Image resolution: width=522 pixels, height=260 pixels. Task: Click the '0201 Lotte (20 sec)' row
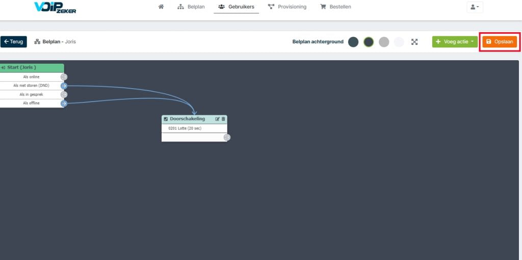click(194, 128)
